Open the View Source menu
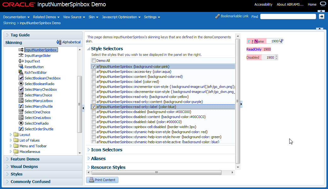 click(74, 17)
